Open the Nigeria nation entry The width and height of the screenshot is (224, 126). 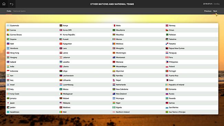click(x=119, y=107)
